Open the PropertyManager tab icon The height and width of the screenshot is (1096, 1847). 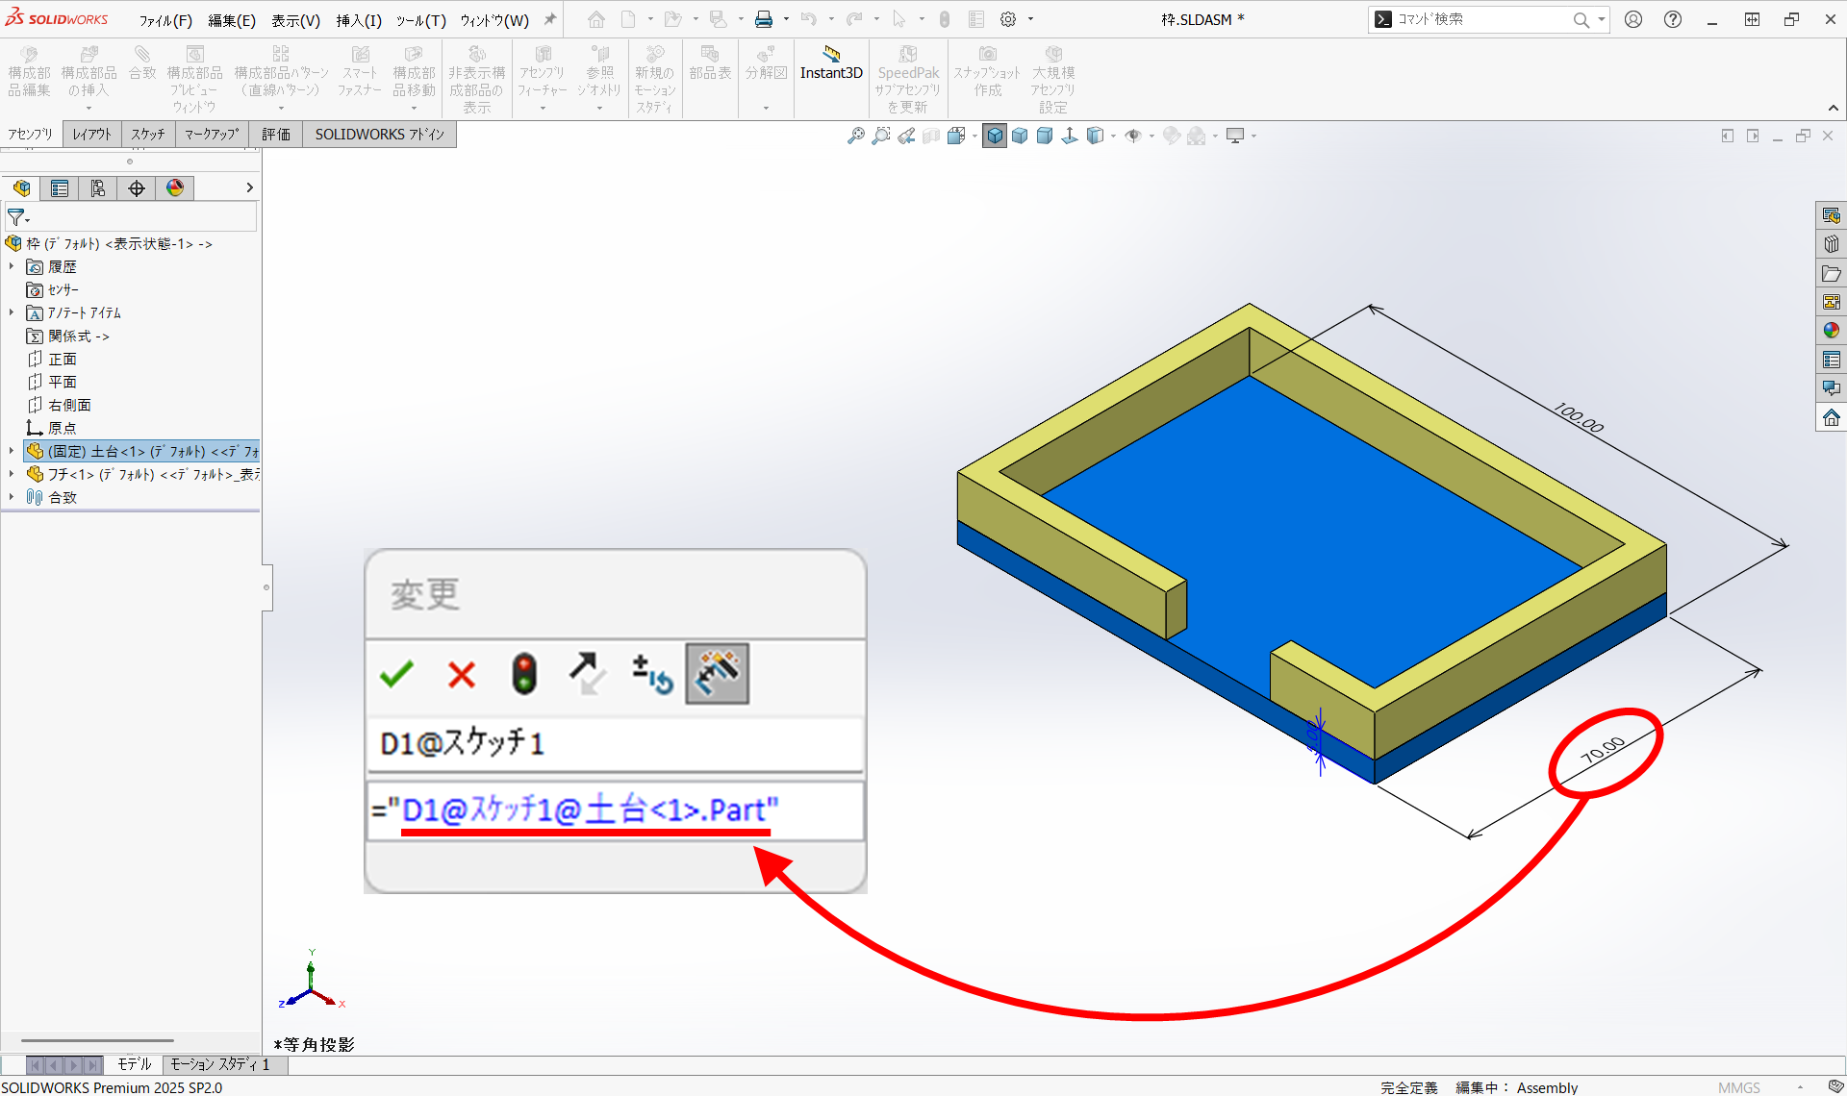[x=60, y=188]
